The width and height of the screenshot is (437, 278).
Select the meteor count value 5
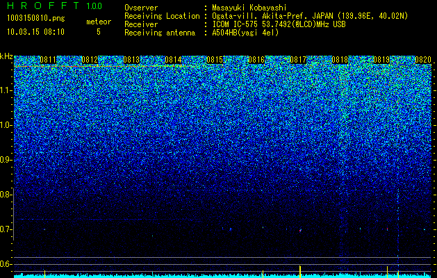click(x=99, y=32)
